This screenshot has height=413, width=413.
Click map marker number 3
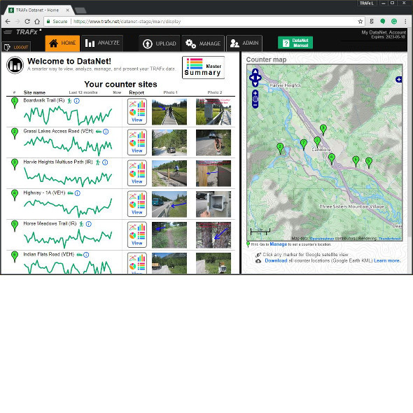click(x=323, y=130)
